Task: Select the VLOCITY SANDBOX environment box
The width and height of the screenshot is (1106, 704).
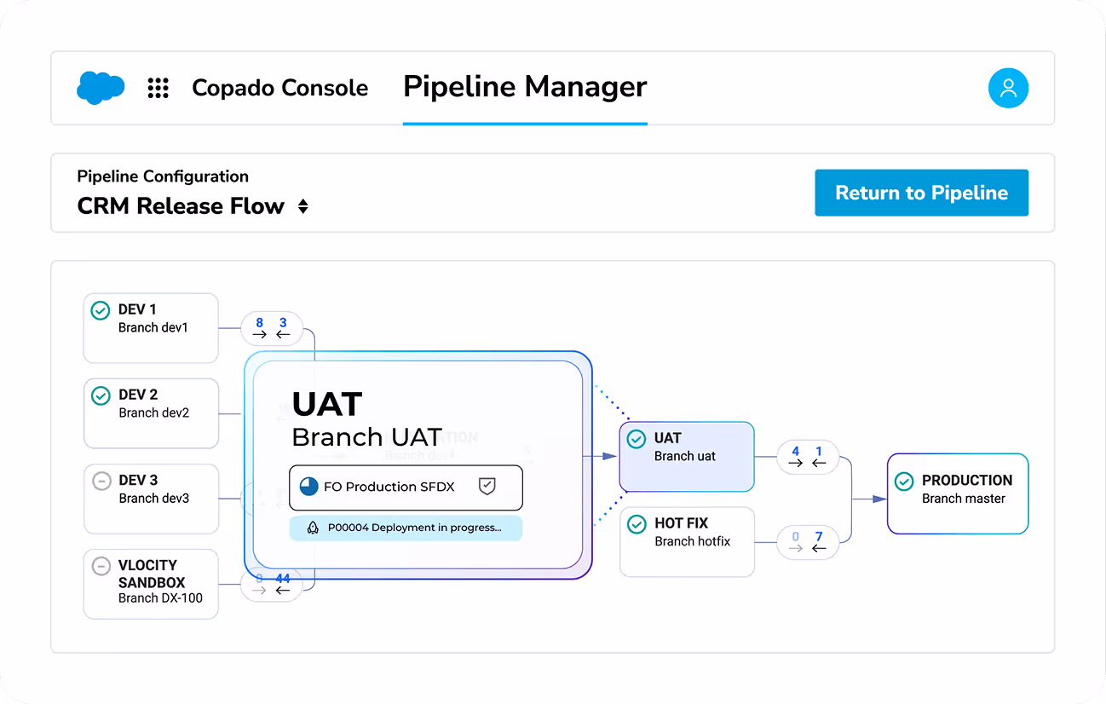Action: [x=151, y=584]
